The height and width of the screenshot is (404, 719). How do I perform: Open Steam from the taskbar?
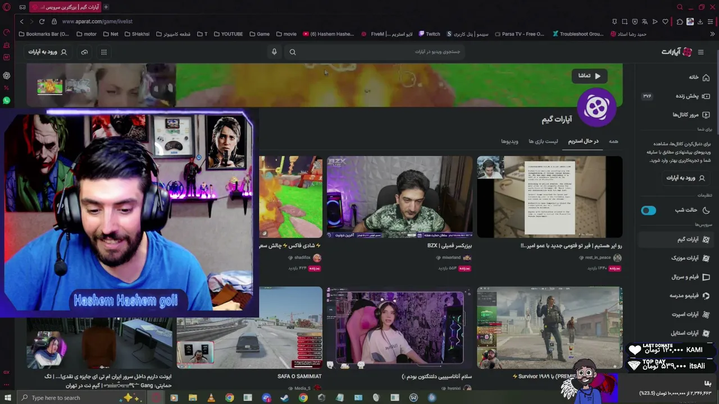click(x=284, y=398)
